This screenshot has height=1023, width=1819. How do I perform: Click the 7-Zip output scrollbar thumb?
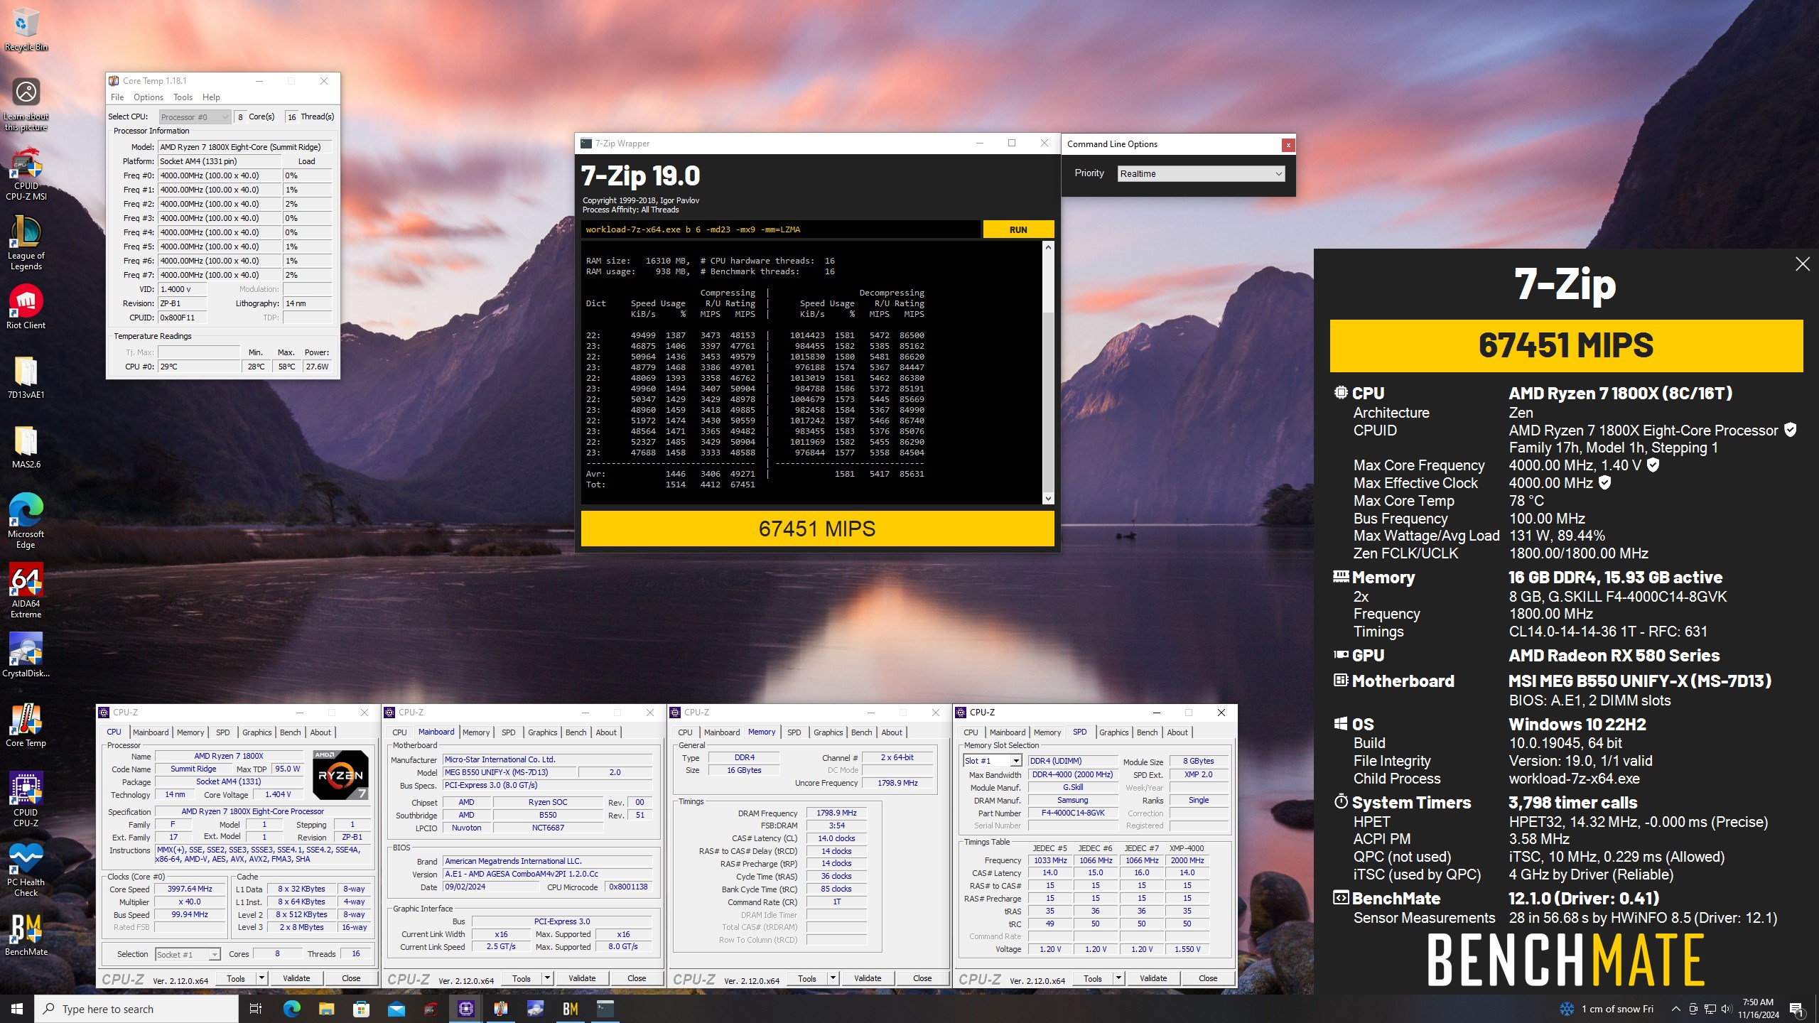click(x=1048, y=401)
